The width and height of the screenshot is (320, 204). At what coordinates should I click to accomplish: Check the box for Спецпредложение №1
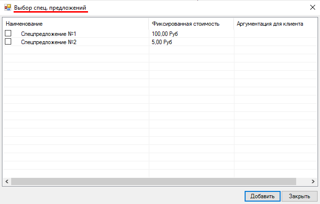(8, 34)
